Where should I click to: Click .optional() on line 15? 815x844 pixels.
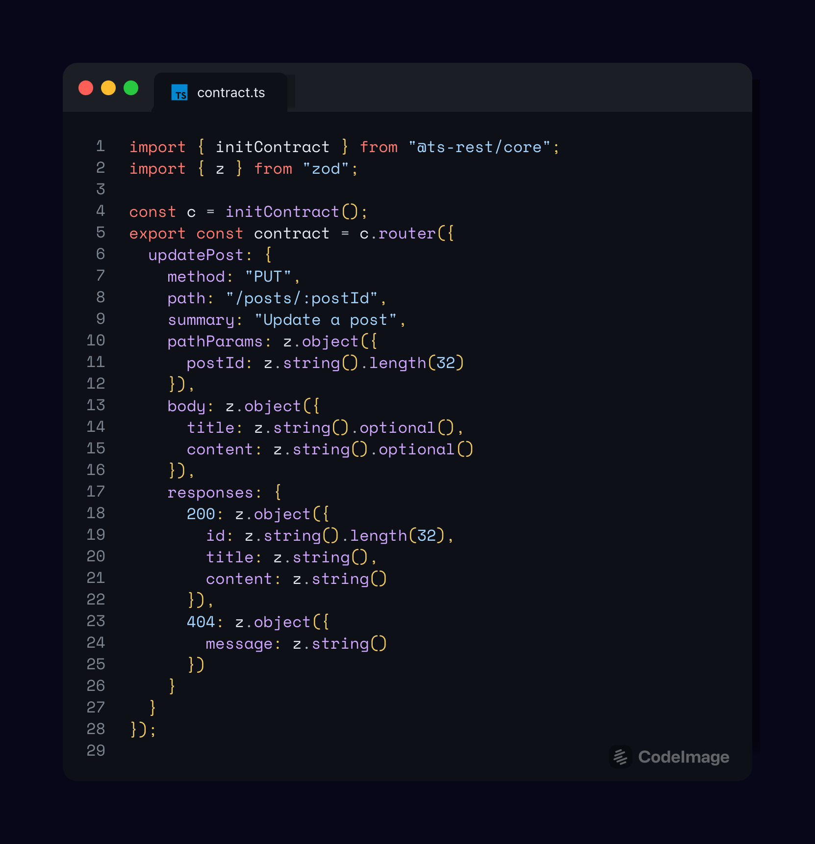(x=421, y=449)
